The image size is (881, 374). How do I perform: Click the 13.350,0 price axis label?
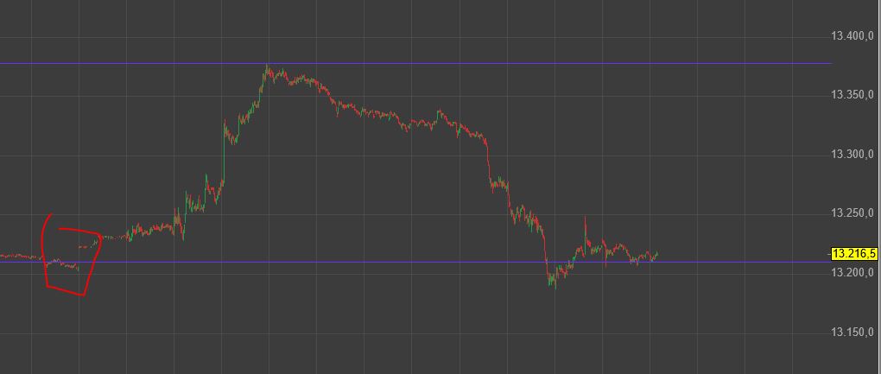[x=852, y=94]
